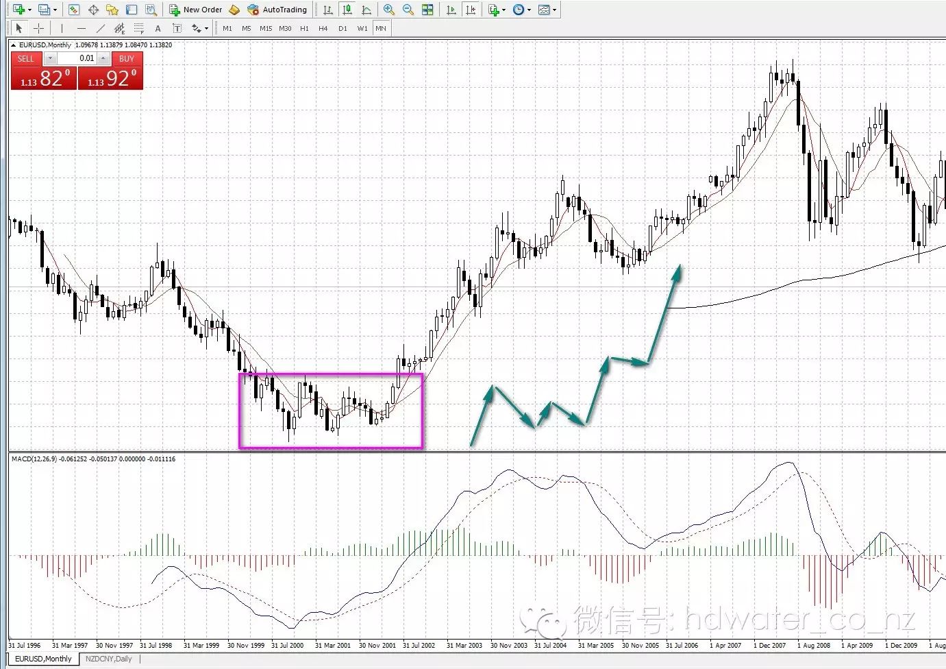
Task: Expand the New Chart dropdown arrow
Action: 29,10
